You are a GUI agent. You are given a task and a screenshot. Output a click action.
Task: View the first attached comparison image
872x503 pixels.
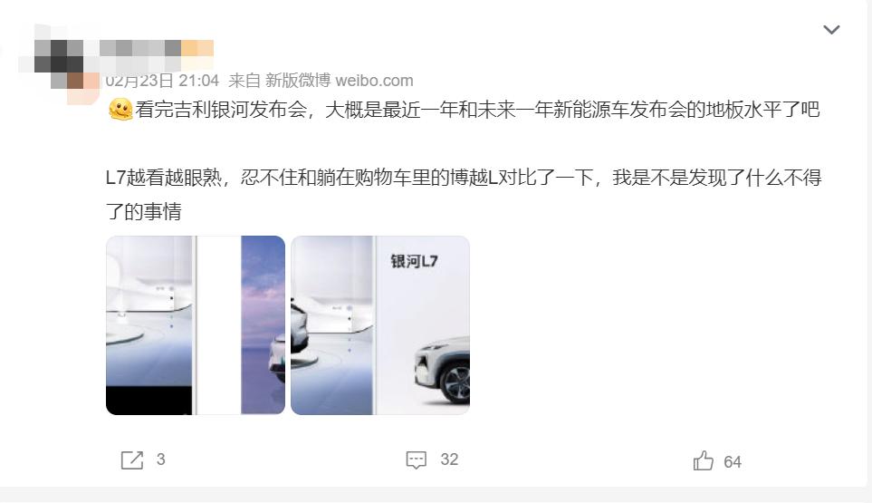pyautogui.click(x=196, y=325)
